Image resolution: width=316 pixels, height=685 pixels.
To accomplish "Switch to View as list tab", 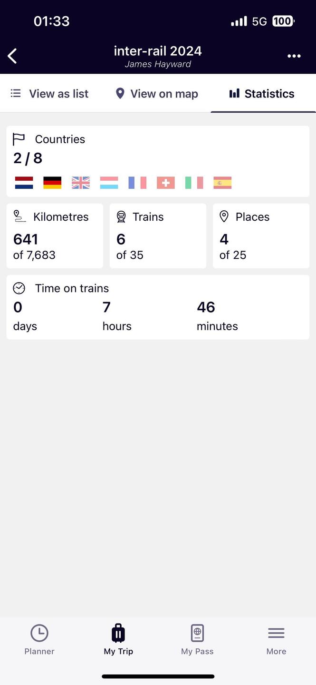I will (50, 94).
